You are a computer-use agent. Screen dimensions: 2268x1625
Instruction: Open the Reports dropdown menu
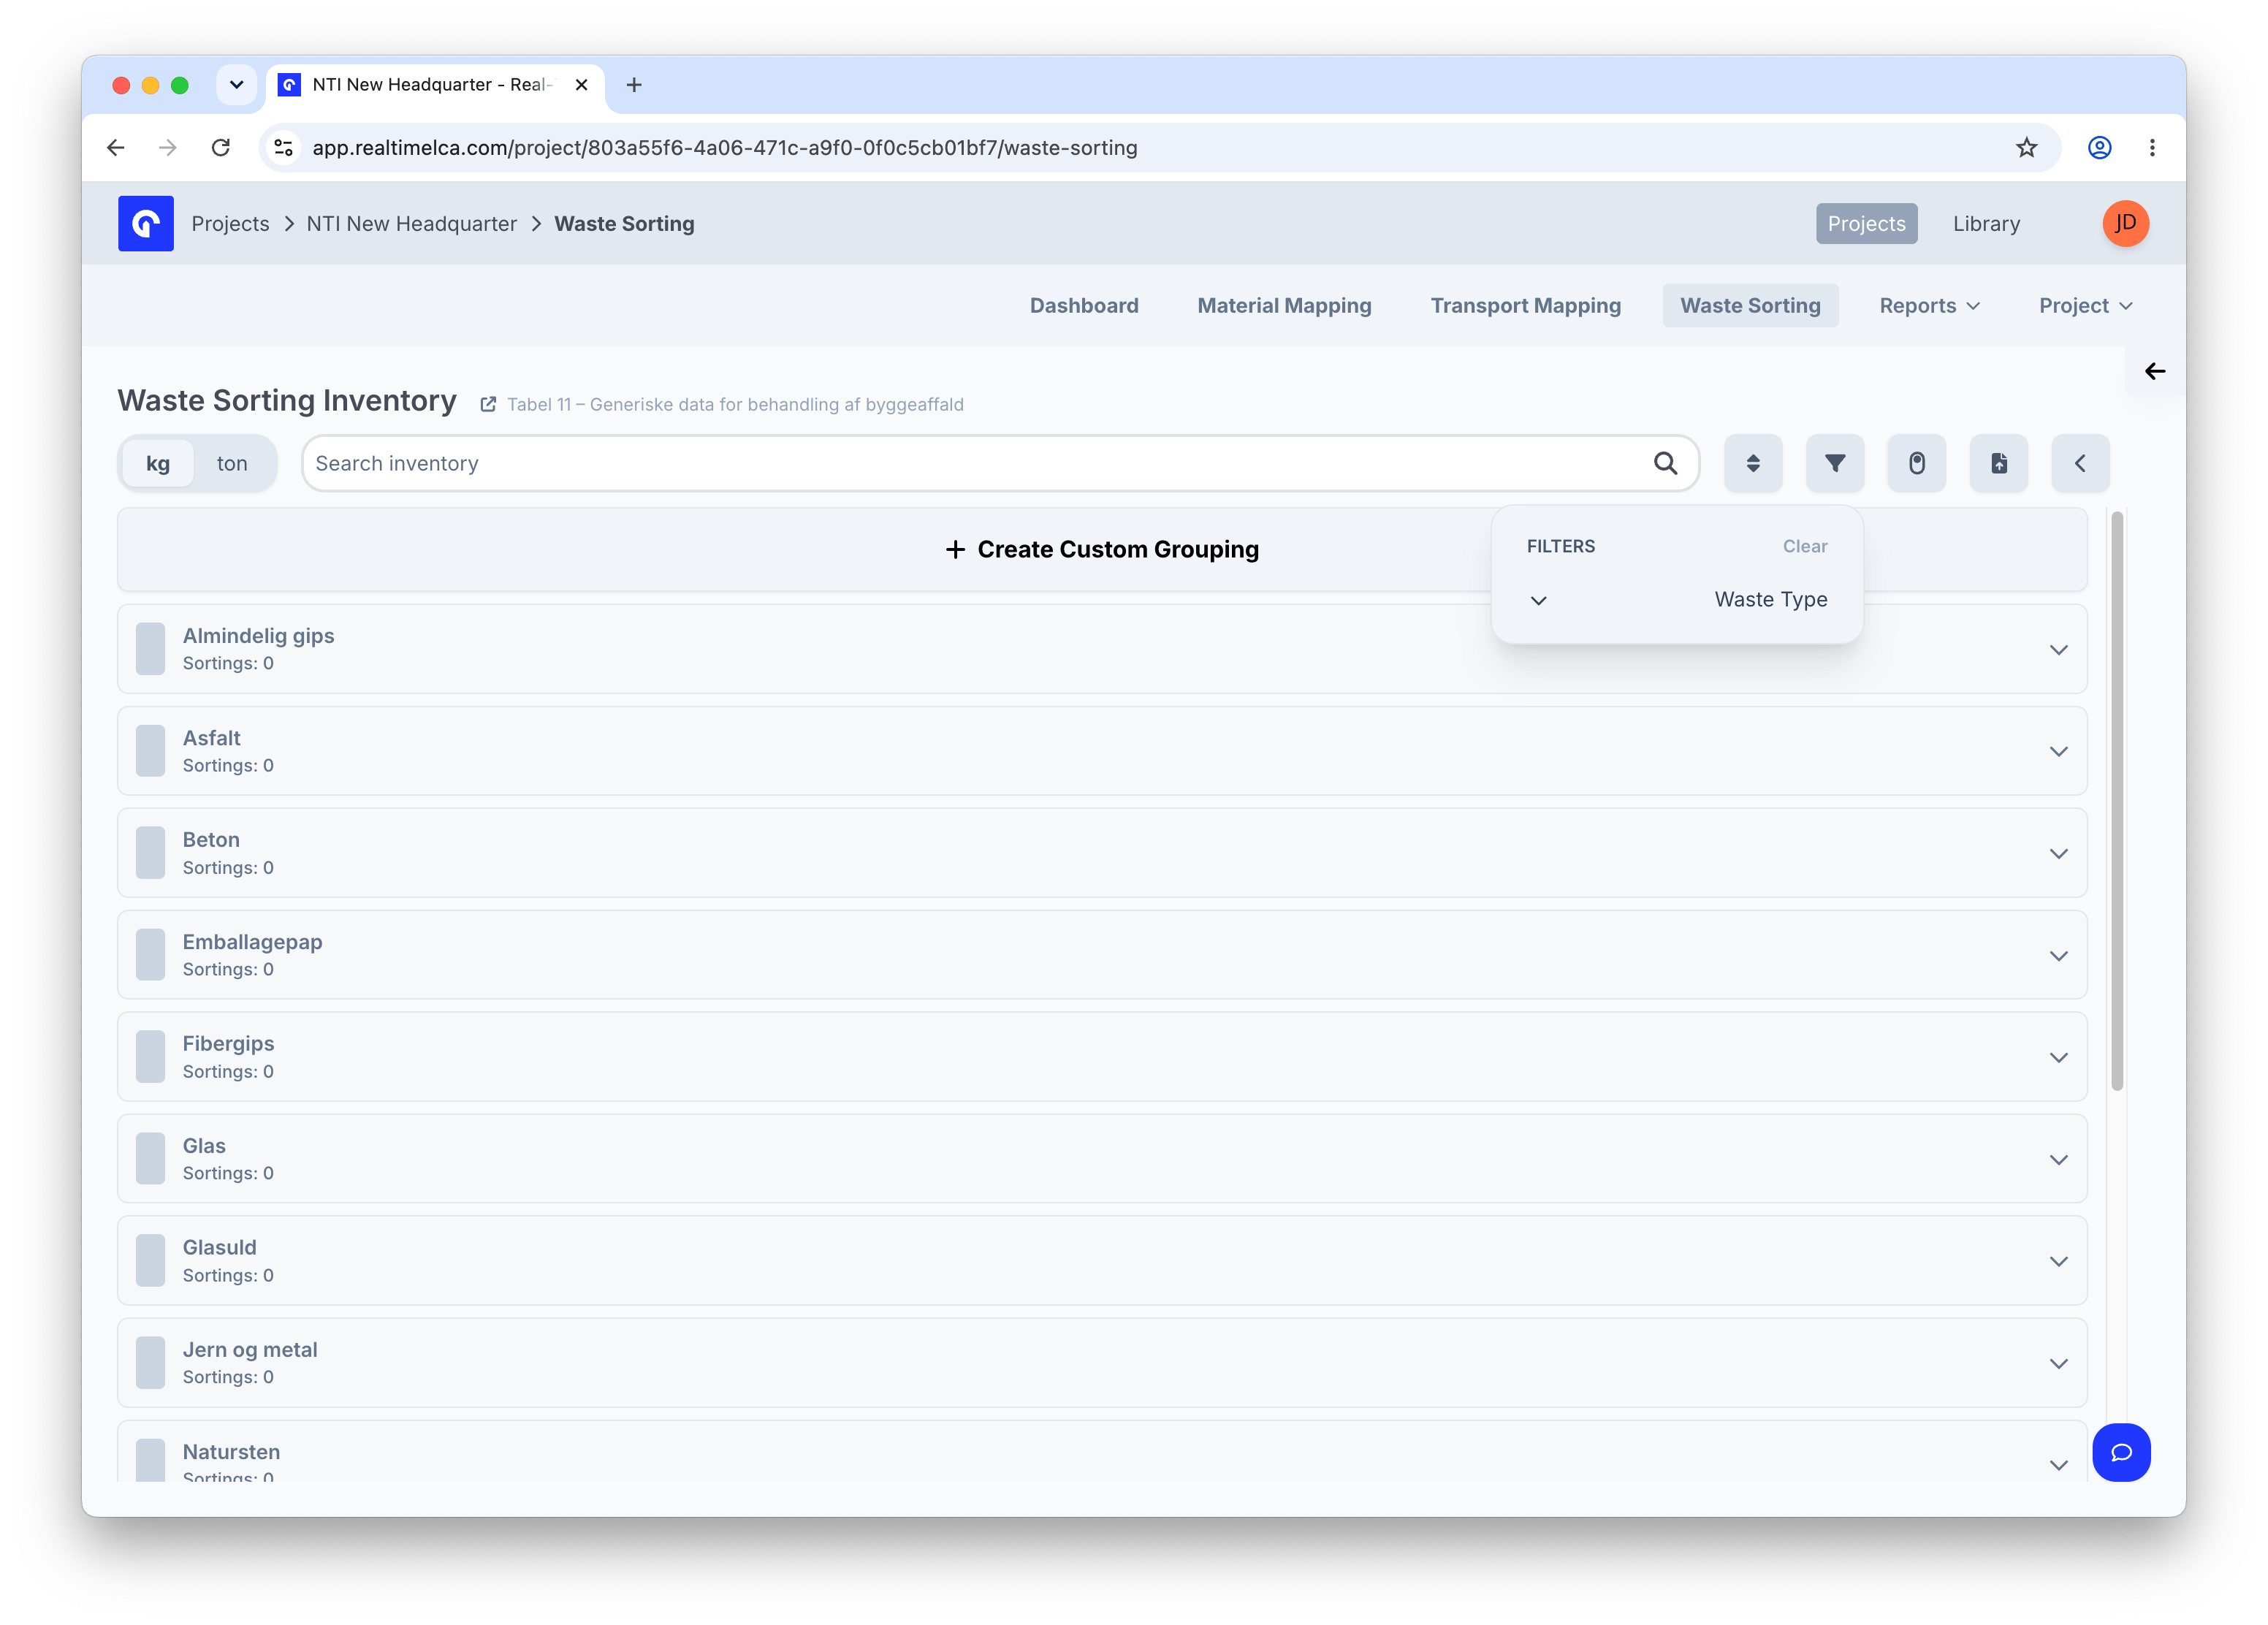[x=1929, y=305]
